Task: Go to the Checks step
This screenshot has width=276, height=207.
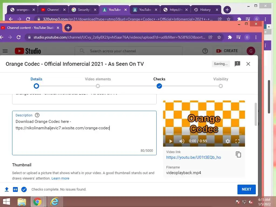Action: coord(159,83)
